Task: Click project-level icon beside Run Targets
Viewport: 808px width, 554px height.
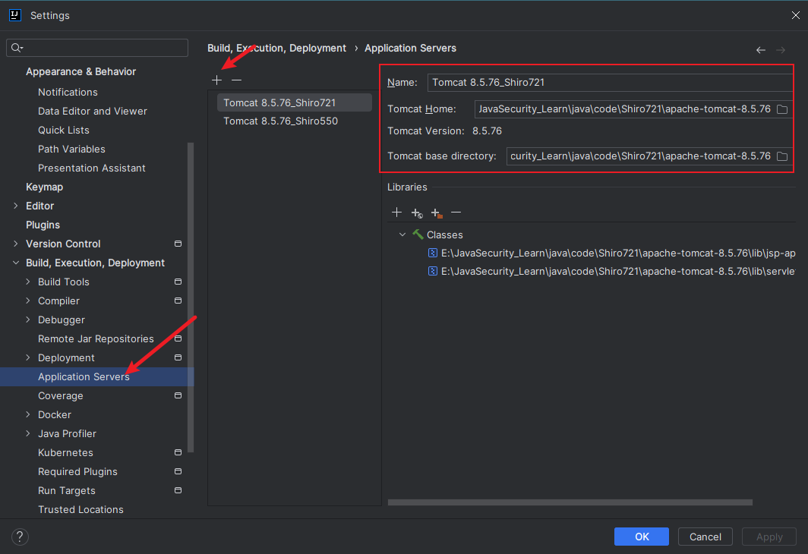Action: click(178, 490)
